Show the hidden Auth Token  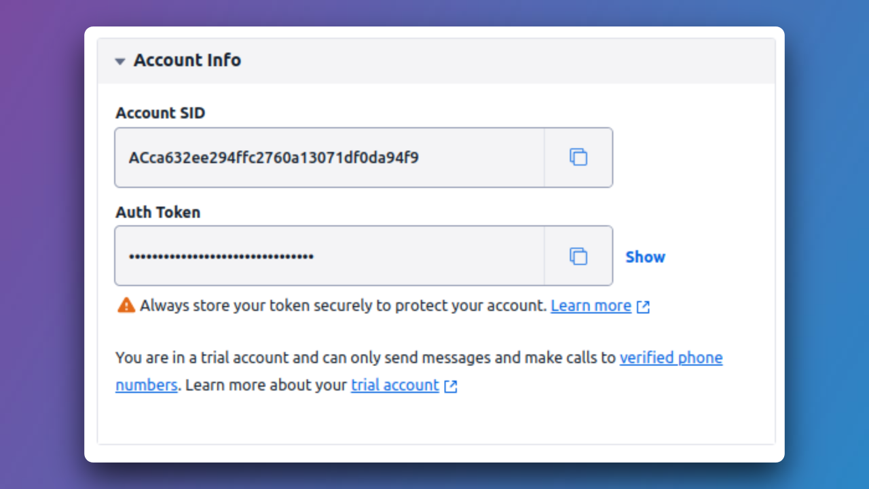[645, 257]
